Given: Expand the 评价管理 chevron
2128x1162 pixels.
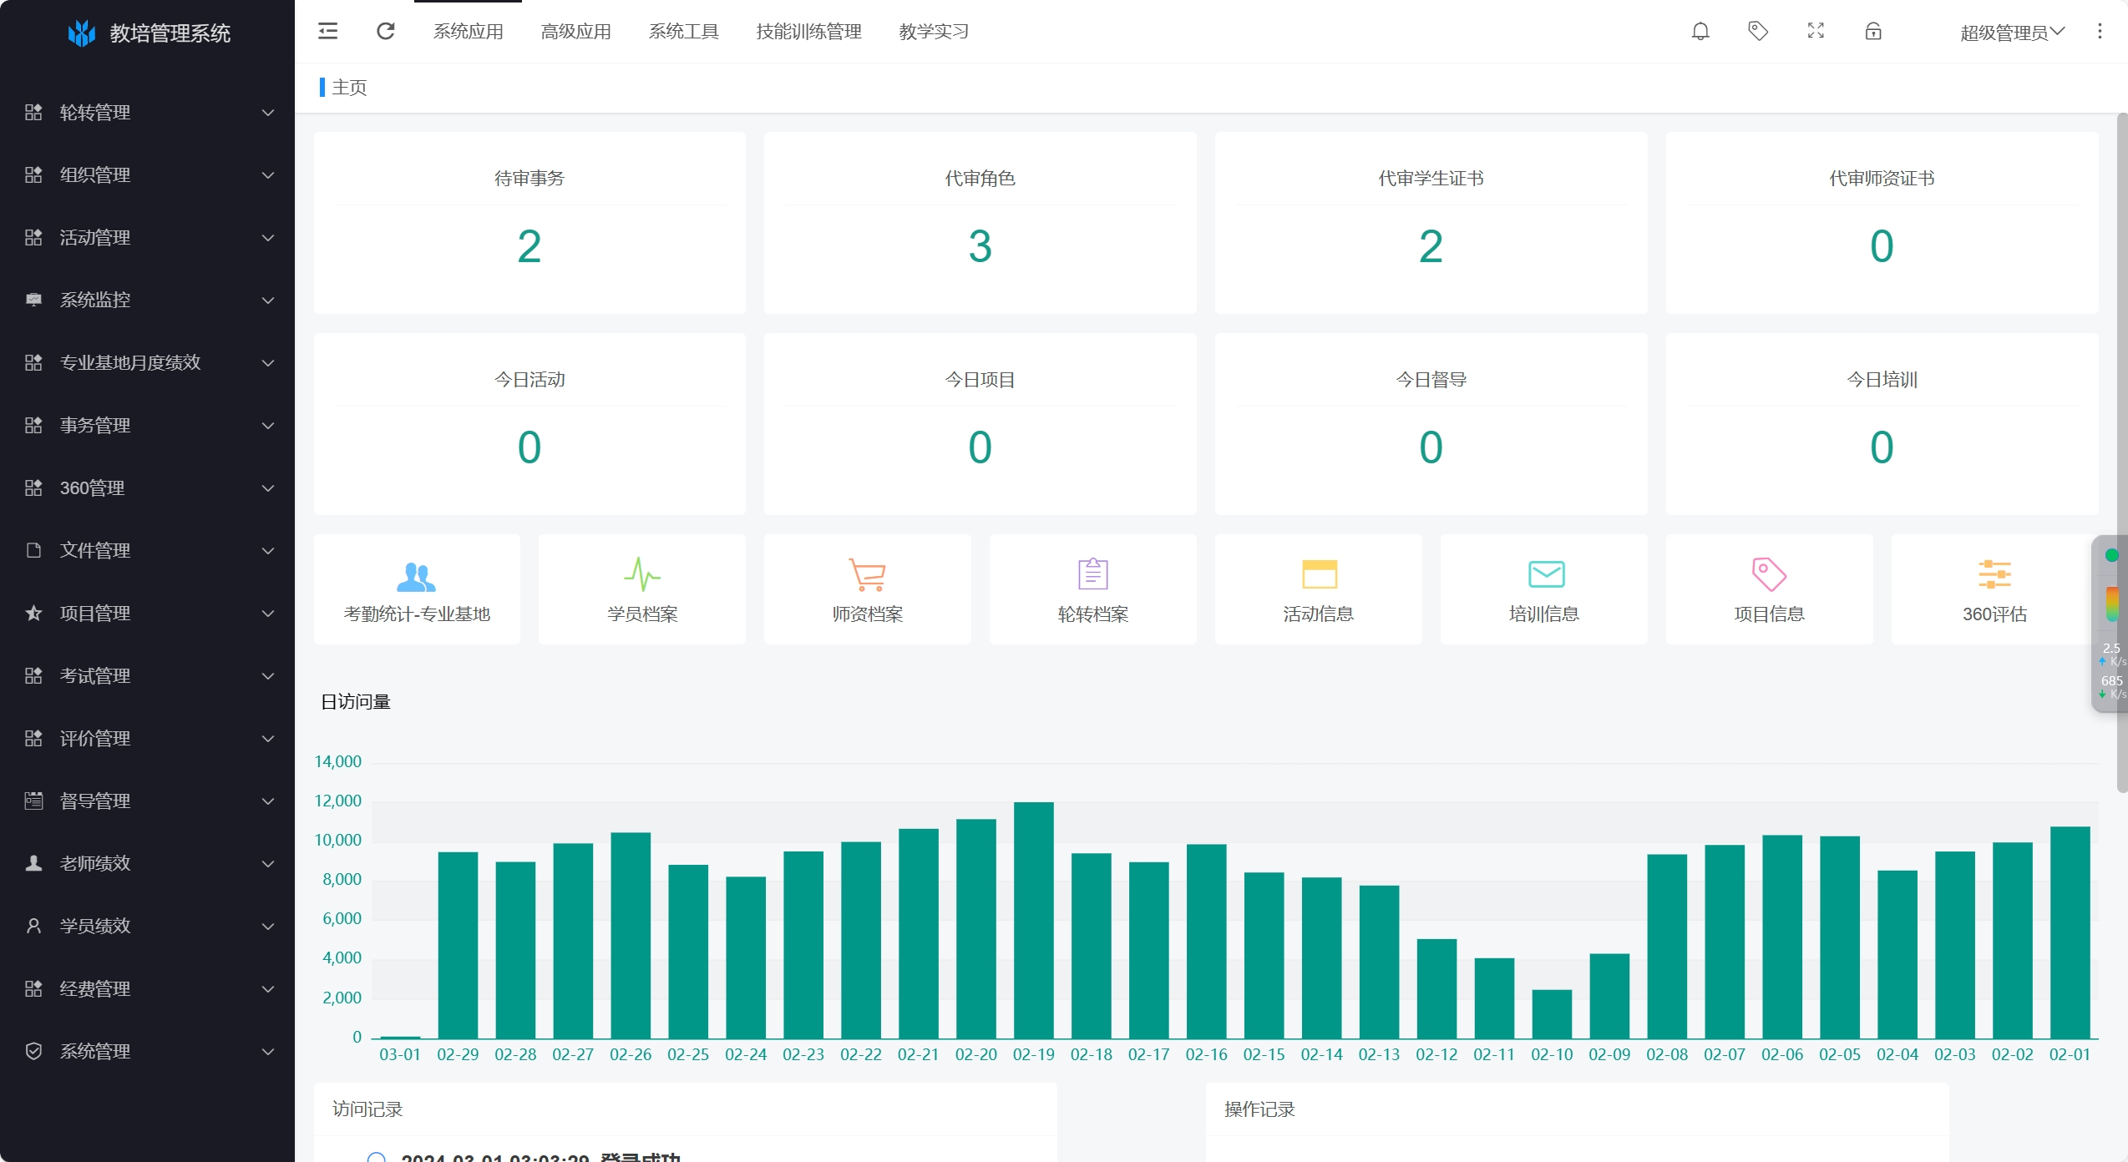Looking at the screenshot, I should click(x=268, y=739).
